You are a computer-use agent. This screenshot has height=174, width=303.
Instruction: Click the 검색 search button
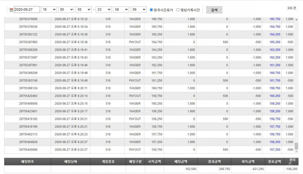pos(214,10)
